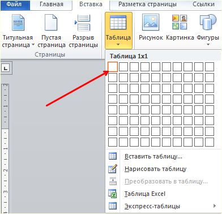Open the Вставить таблицу... dialog
222x214 pixels.
(x=153, y=157)
